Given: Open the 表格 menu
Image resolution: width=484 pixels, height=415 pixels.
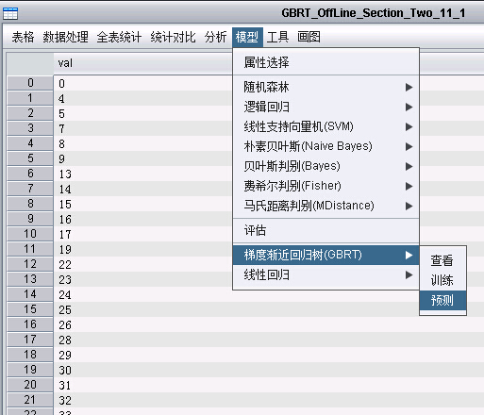Looking at the screenshot, I should click(x=23, y=37).
